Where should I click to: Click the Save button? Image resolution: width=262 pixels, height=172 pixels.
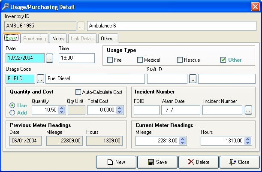(157, 162)
